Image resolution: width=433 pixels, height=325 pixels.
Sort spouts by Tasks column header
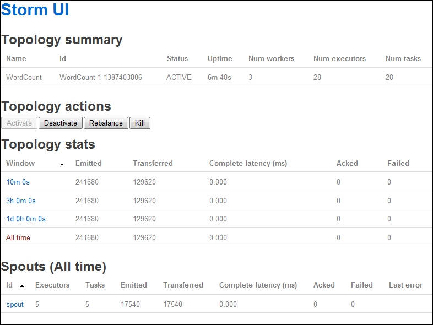click(95, 285)
